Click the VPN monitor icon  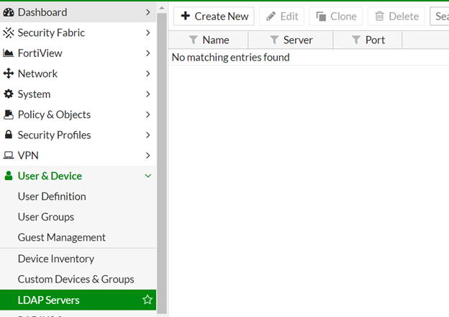9,156
